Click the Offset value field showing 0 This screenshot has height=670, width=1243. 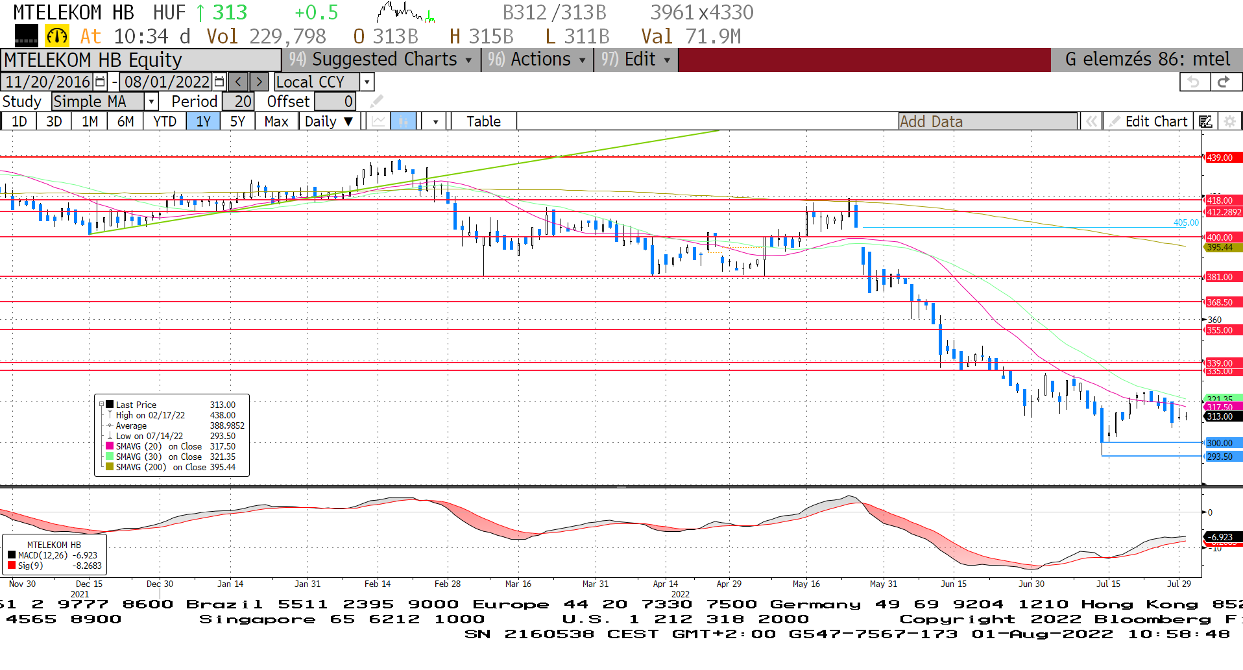coord(335,102)
